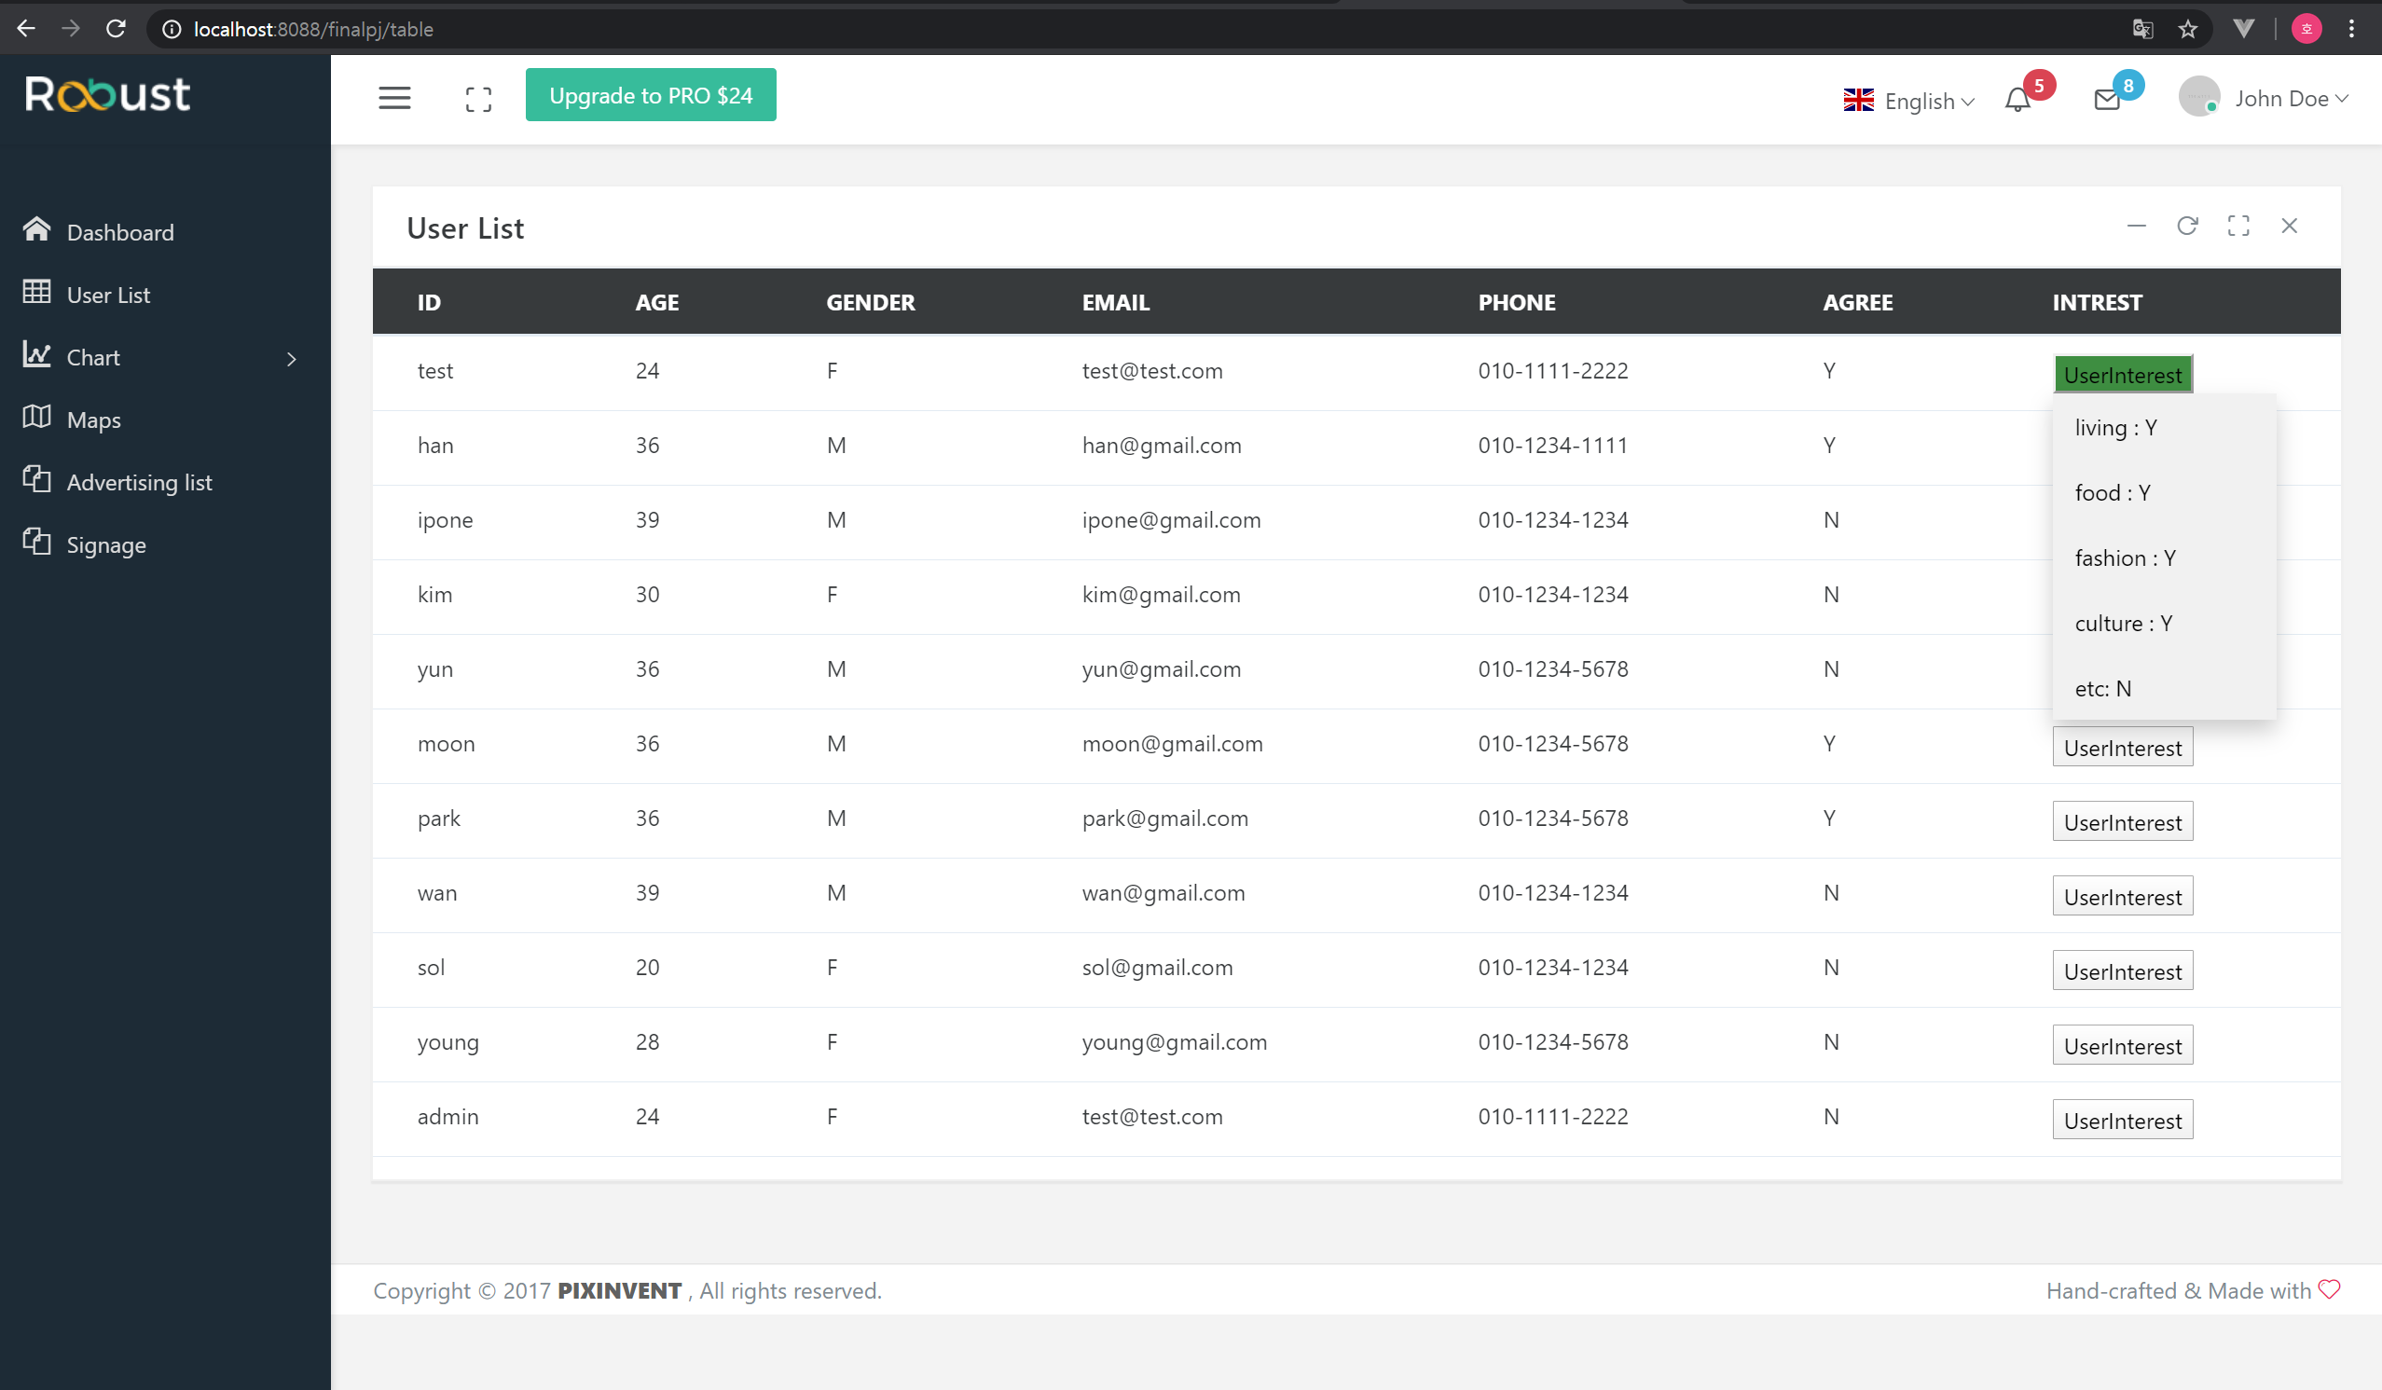
Task: Open the Dashboard from the sidebar
Action: pyautogui.click(x=120, y=231)
